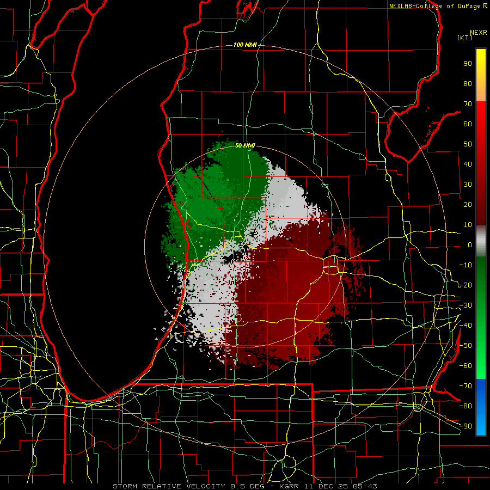This screenshot has height=490, width=490.
Task: Click the positive 50 velocity scale label
Action: point(468,144)
